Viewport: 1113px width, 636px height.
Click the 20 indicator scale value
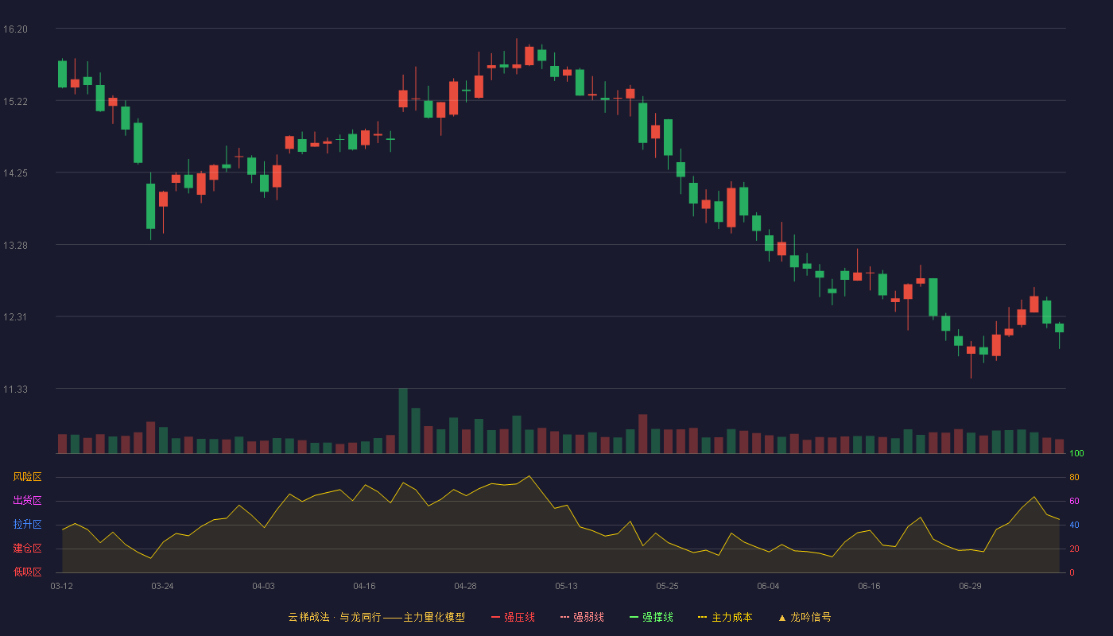(x=1074, y=549)
